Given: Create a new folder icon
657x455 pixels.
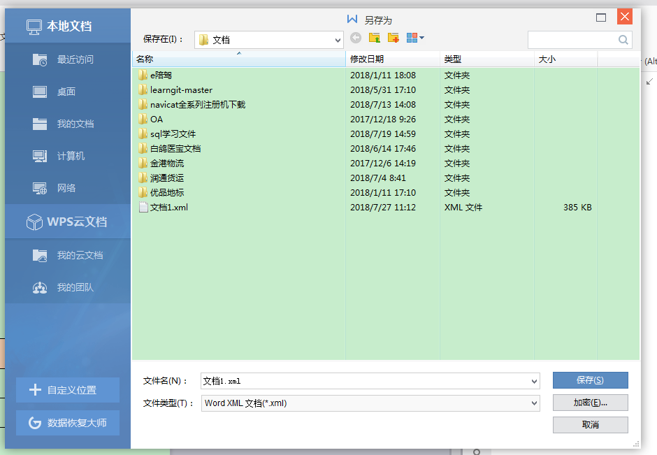Looking at the screenshot, I should (x=393, y=38).
